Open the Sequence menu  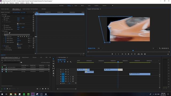(12, 3)
